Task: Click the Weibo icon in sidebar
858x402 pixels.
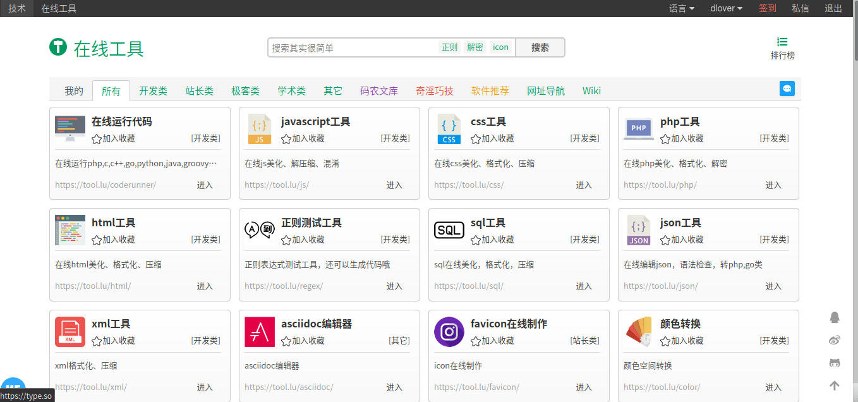Action: click(x=835, y=340)
